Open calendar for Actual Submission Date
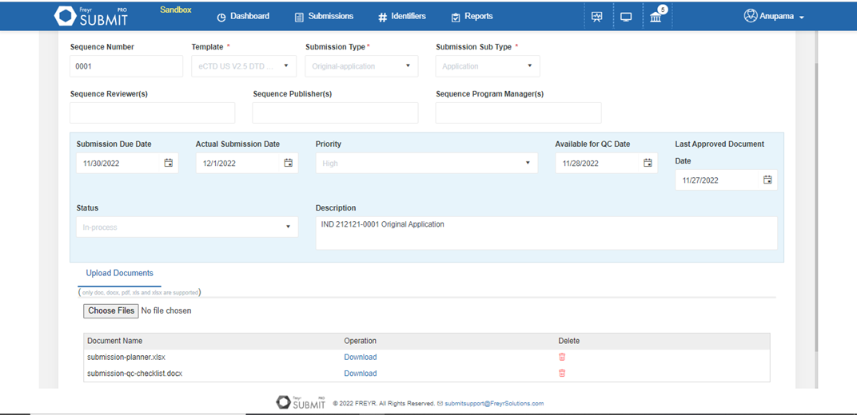857x415 pixels. pos(288,163)
